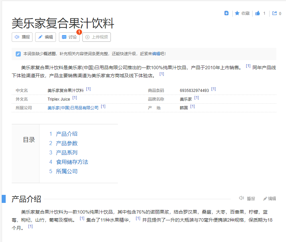286x242 pixels.
Task: Click reference [1] beside 韩国
Action: [193, 106]
